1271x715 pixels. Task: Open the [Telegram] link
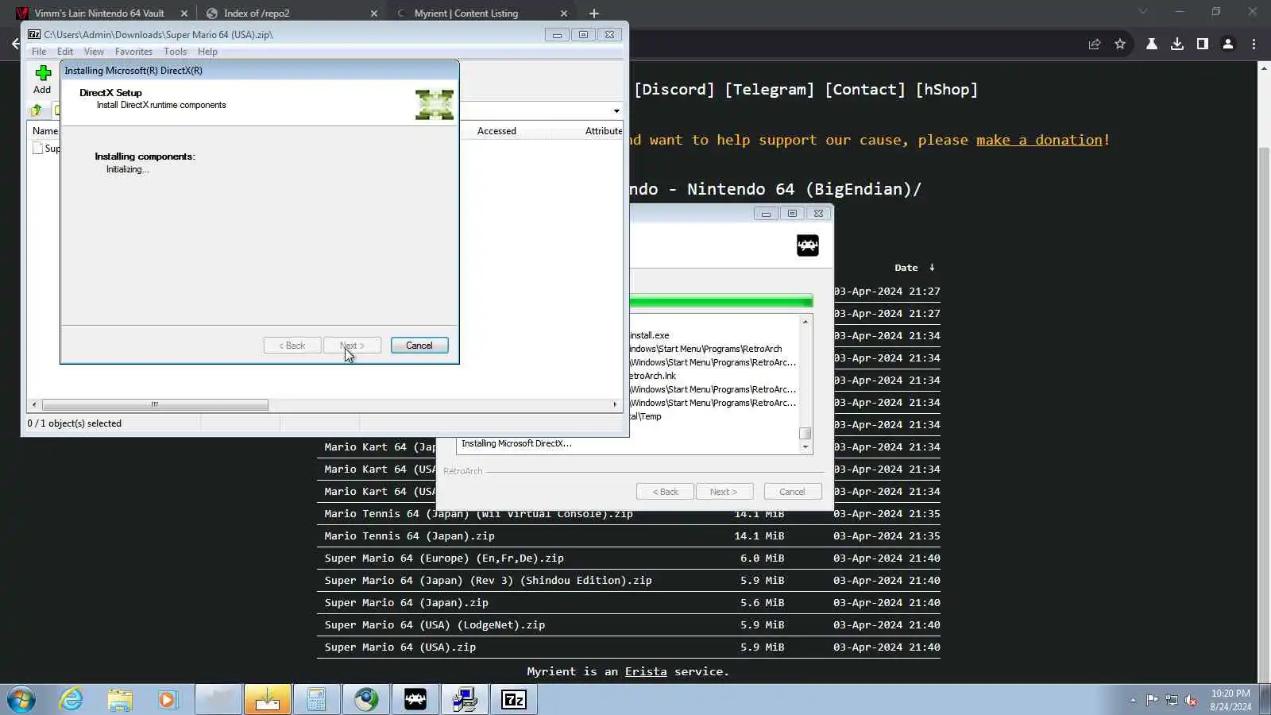[x=769, y=90]
